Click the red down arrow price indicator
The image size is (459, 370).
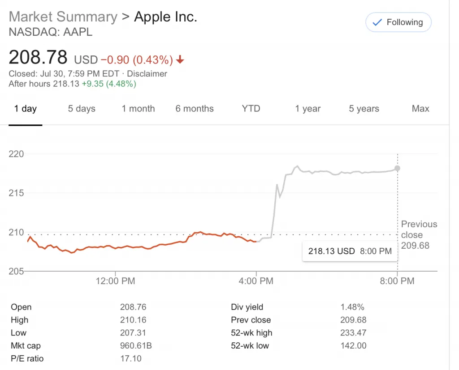point(180,60)
